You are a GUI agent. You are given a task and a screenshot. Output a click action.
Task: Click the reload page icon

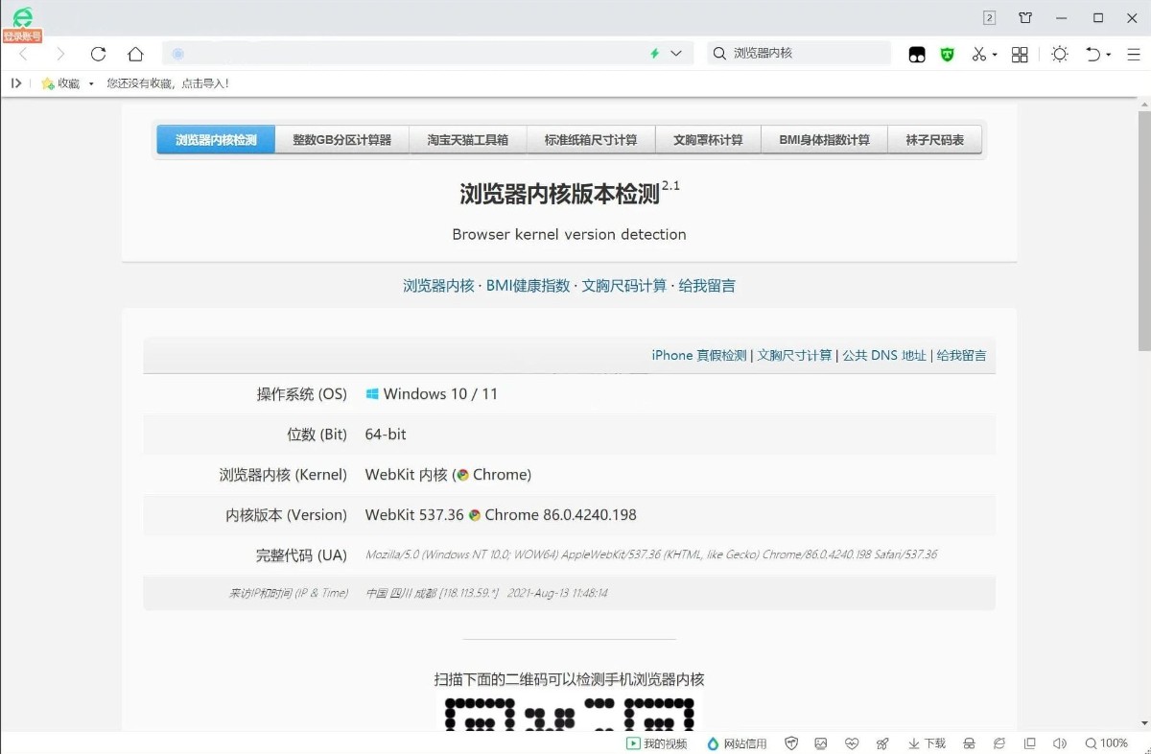pos(98,54)
